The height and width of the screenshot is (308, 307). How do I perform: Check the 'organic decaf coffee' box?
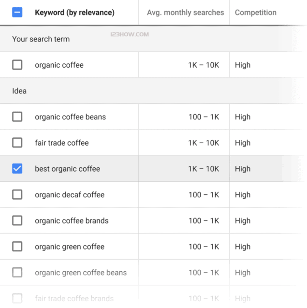coord(17,194)
